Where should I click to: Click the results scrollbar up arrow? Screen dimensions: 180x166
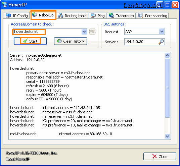pos(167,56)
